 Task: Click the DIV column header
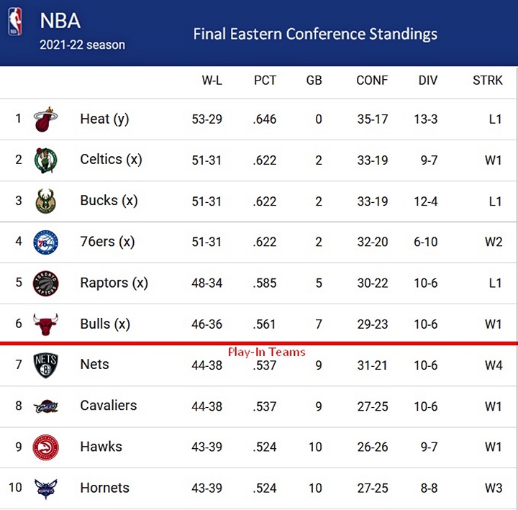(427, 81)
